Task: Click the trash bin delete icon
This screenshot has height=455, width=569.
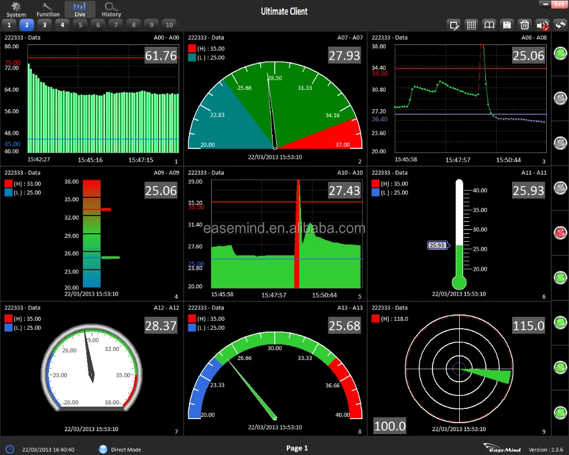Action: tap(524, 24)
